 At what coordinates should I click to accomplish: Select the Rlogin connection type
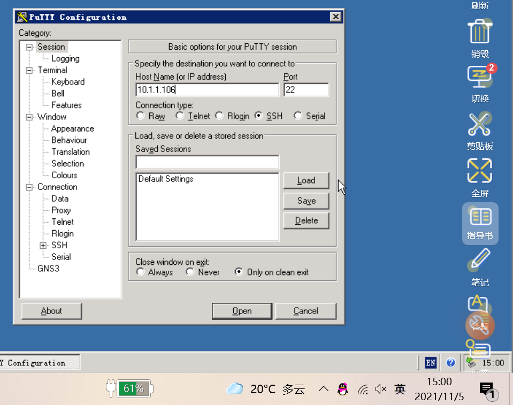pyautogui.click(x=219, y=116)
